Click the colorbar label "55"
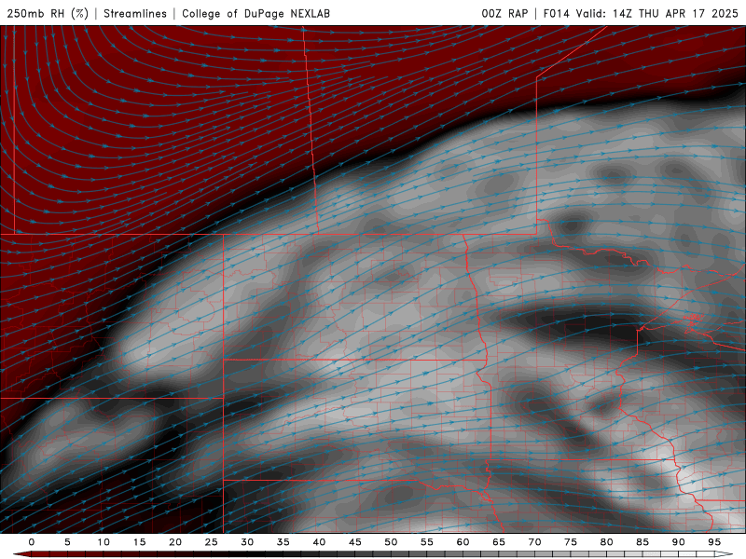Image resolution: width=746 pixels, height=559 pixels. pyautogui.click(x=427, y=542)
